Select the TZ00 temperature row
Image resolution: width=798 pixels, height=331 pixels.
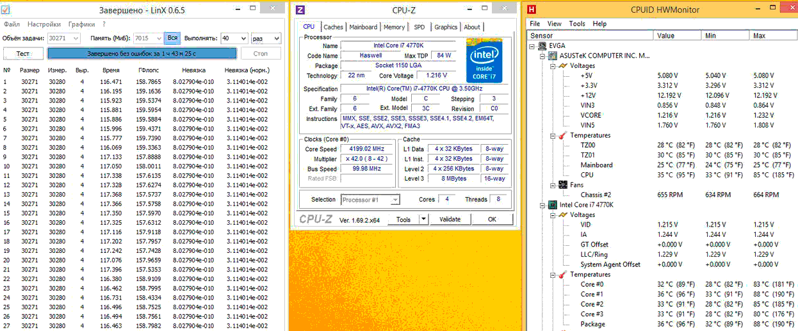point(662,145)
